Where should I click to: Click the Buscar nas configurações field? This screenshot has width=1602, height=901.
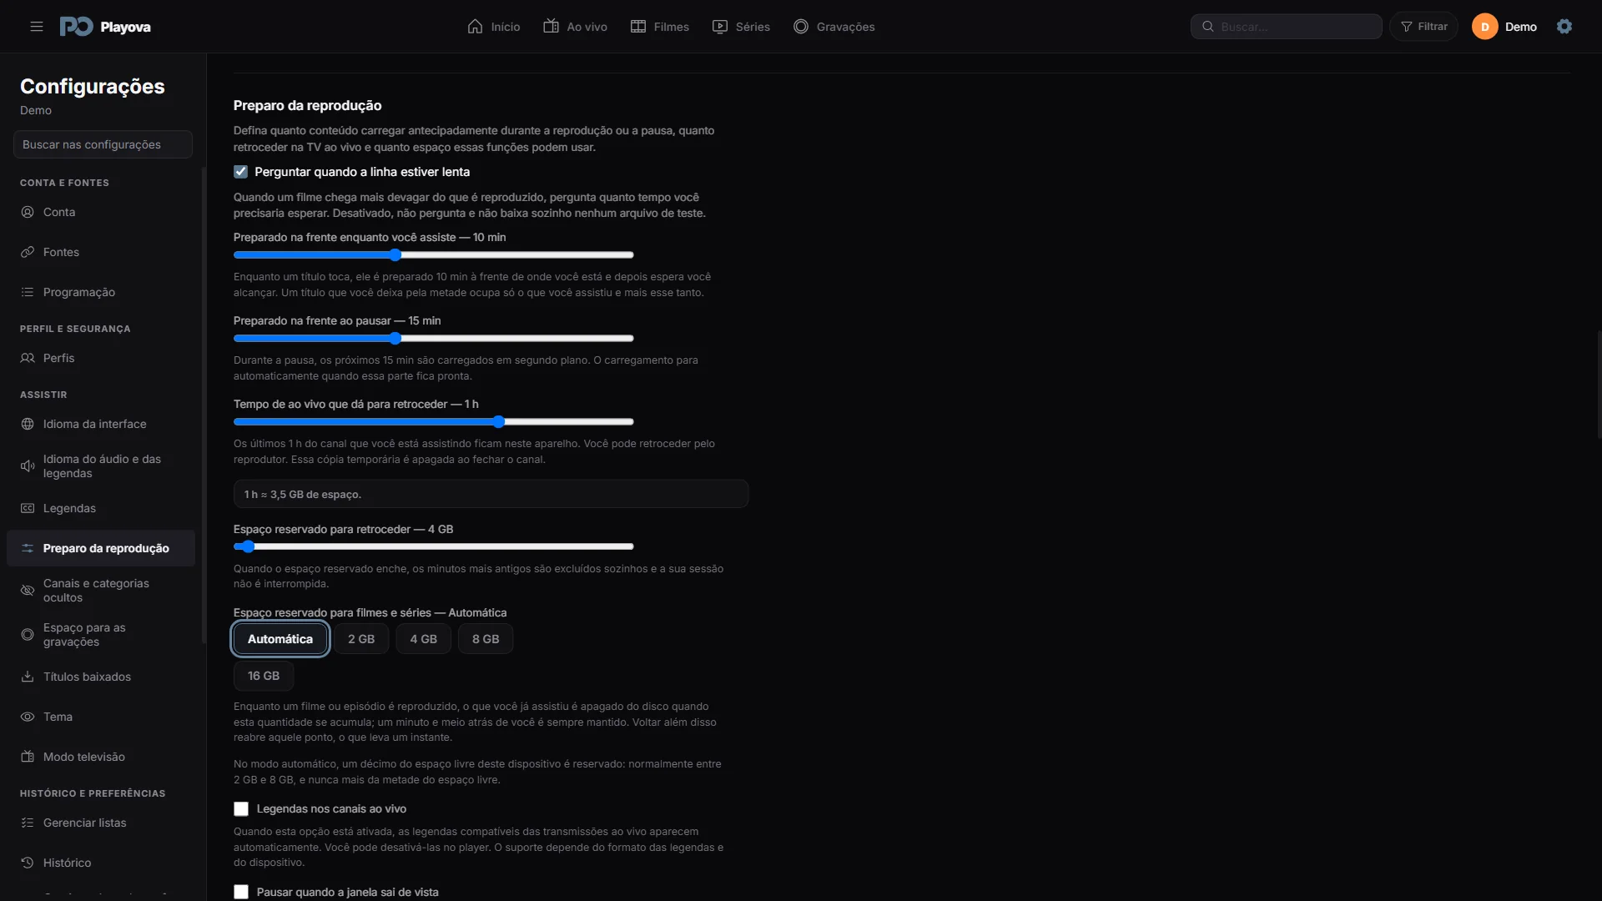[103, 144]
